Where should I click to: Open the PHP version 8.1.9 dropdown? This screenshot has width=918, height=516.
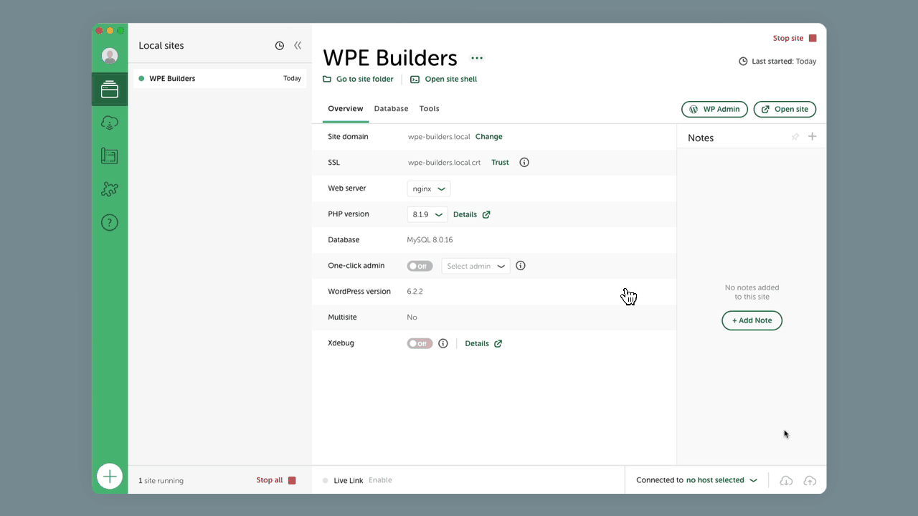[427, 214]
